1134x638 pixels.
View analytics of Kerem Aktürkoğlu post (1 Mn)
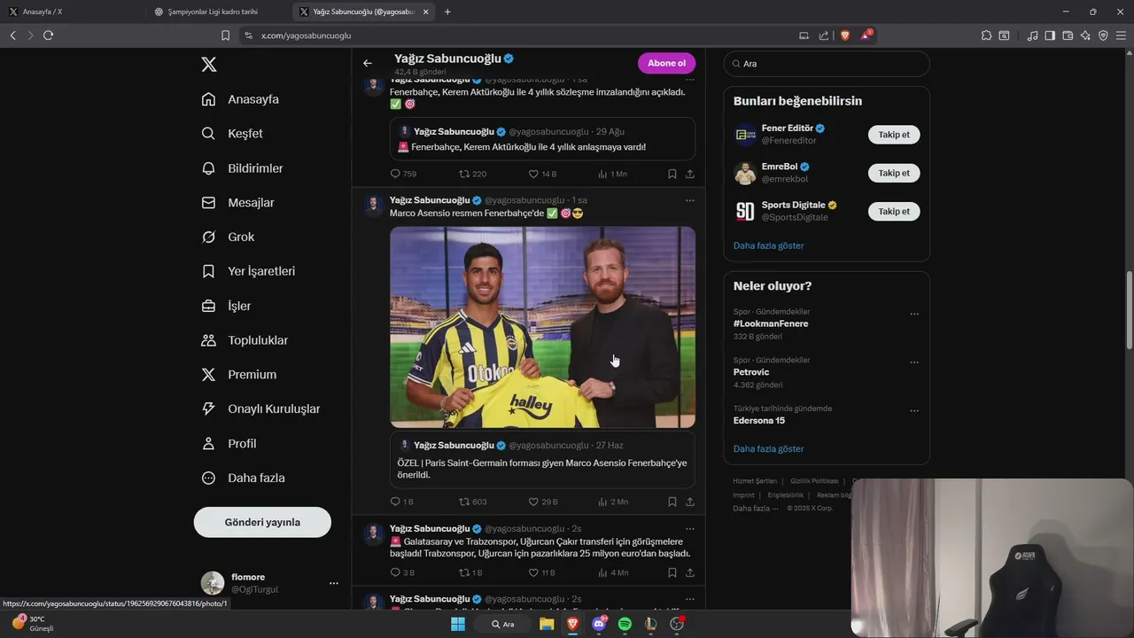612,174
